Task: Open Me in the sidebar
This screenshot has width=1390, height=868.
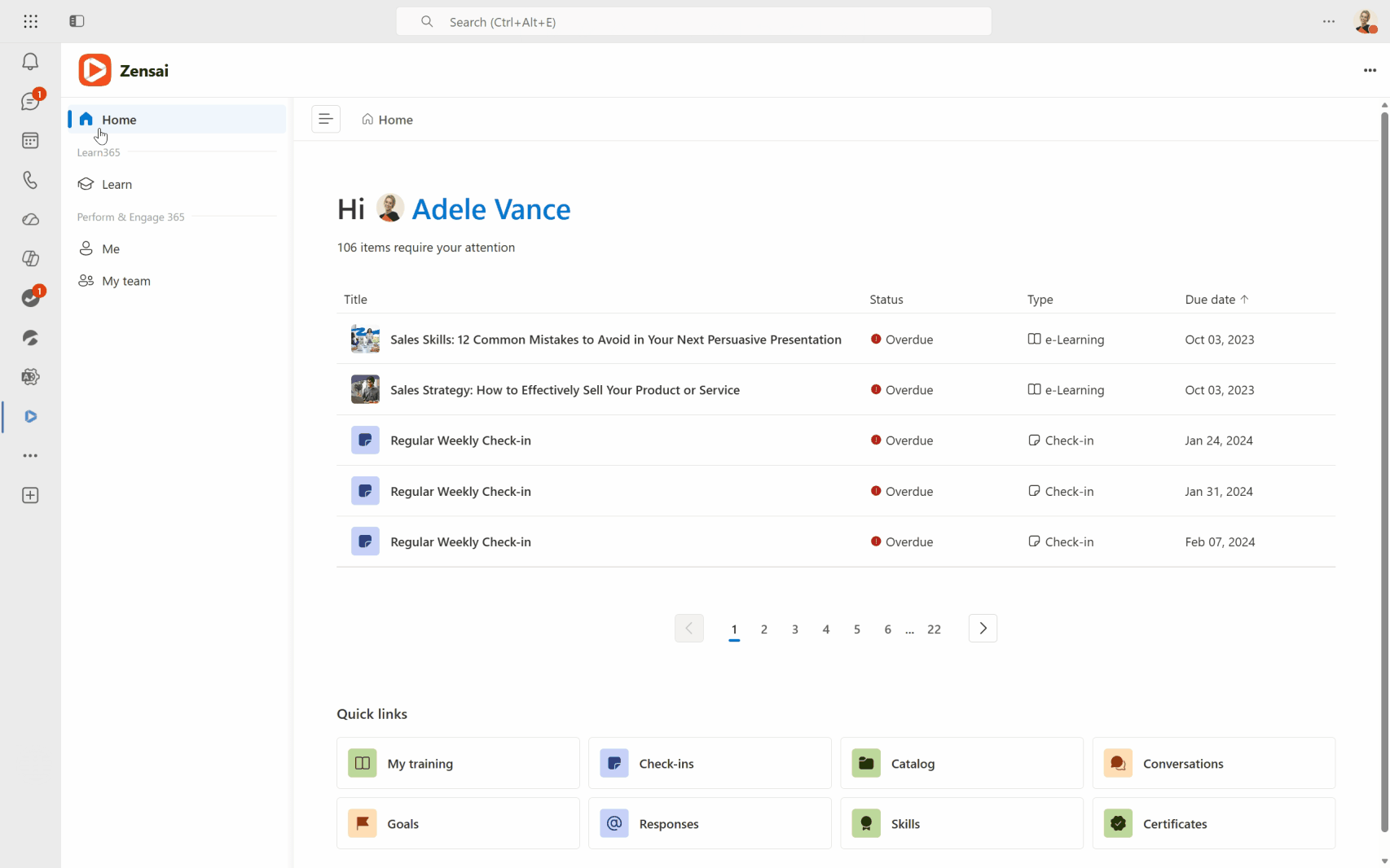Action: point(177,248)
